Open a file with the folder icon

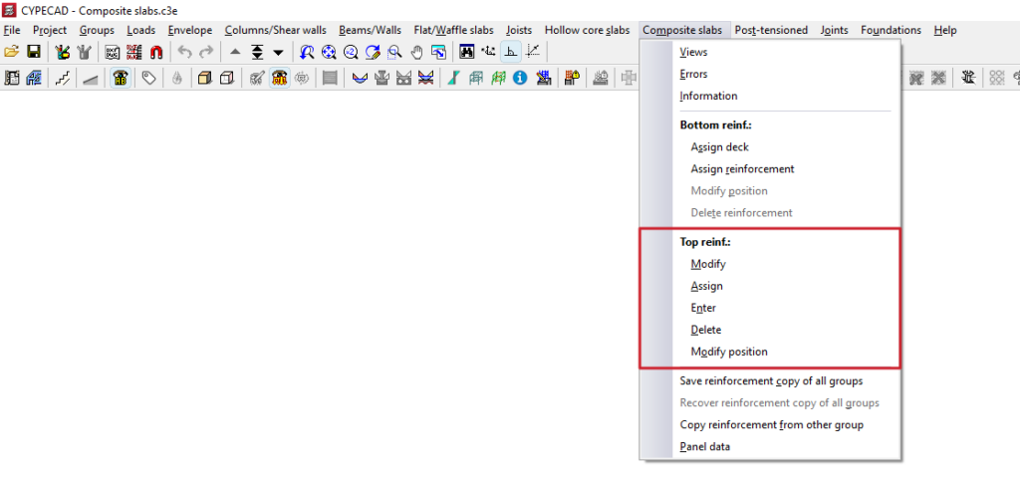click(x=11, y=52)
